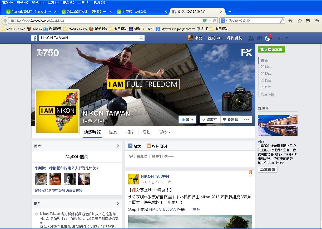This screenshot has width=322, height=229.
Task: Select the 貼文 composer tab
Action: (135, 146)
